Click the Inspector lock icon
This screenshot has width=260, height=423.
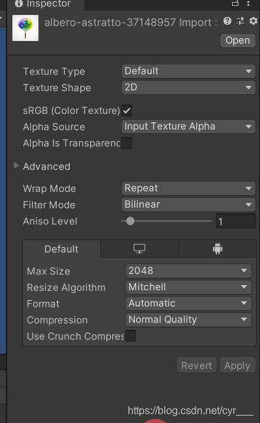pyautogui.click(x=235, y=3)
